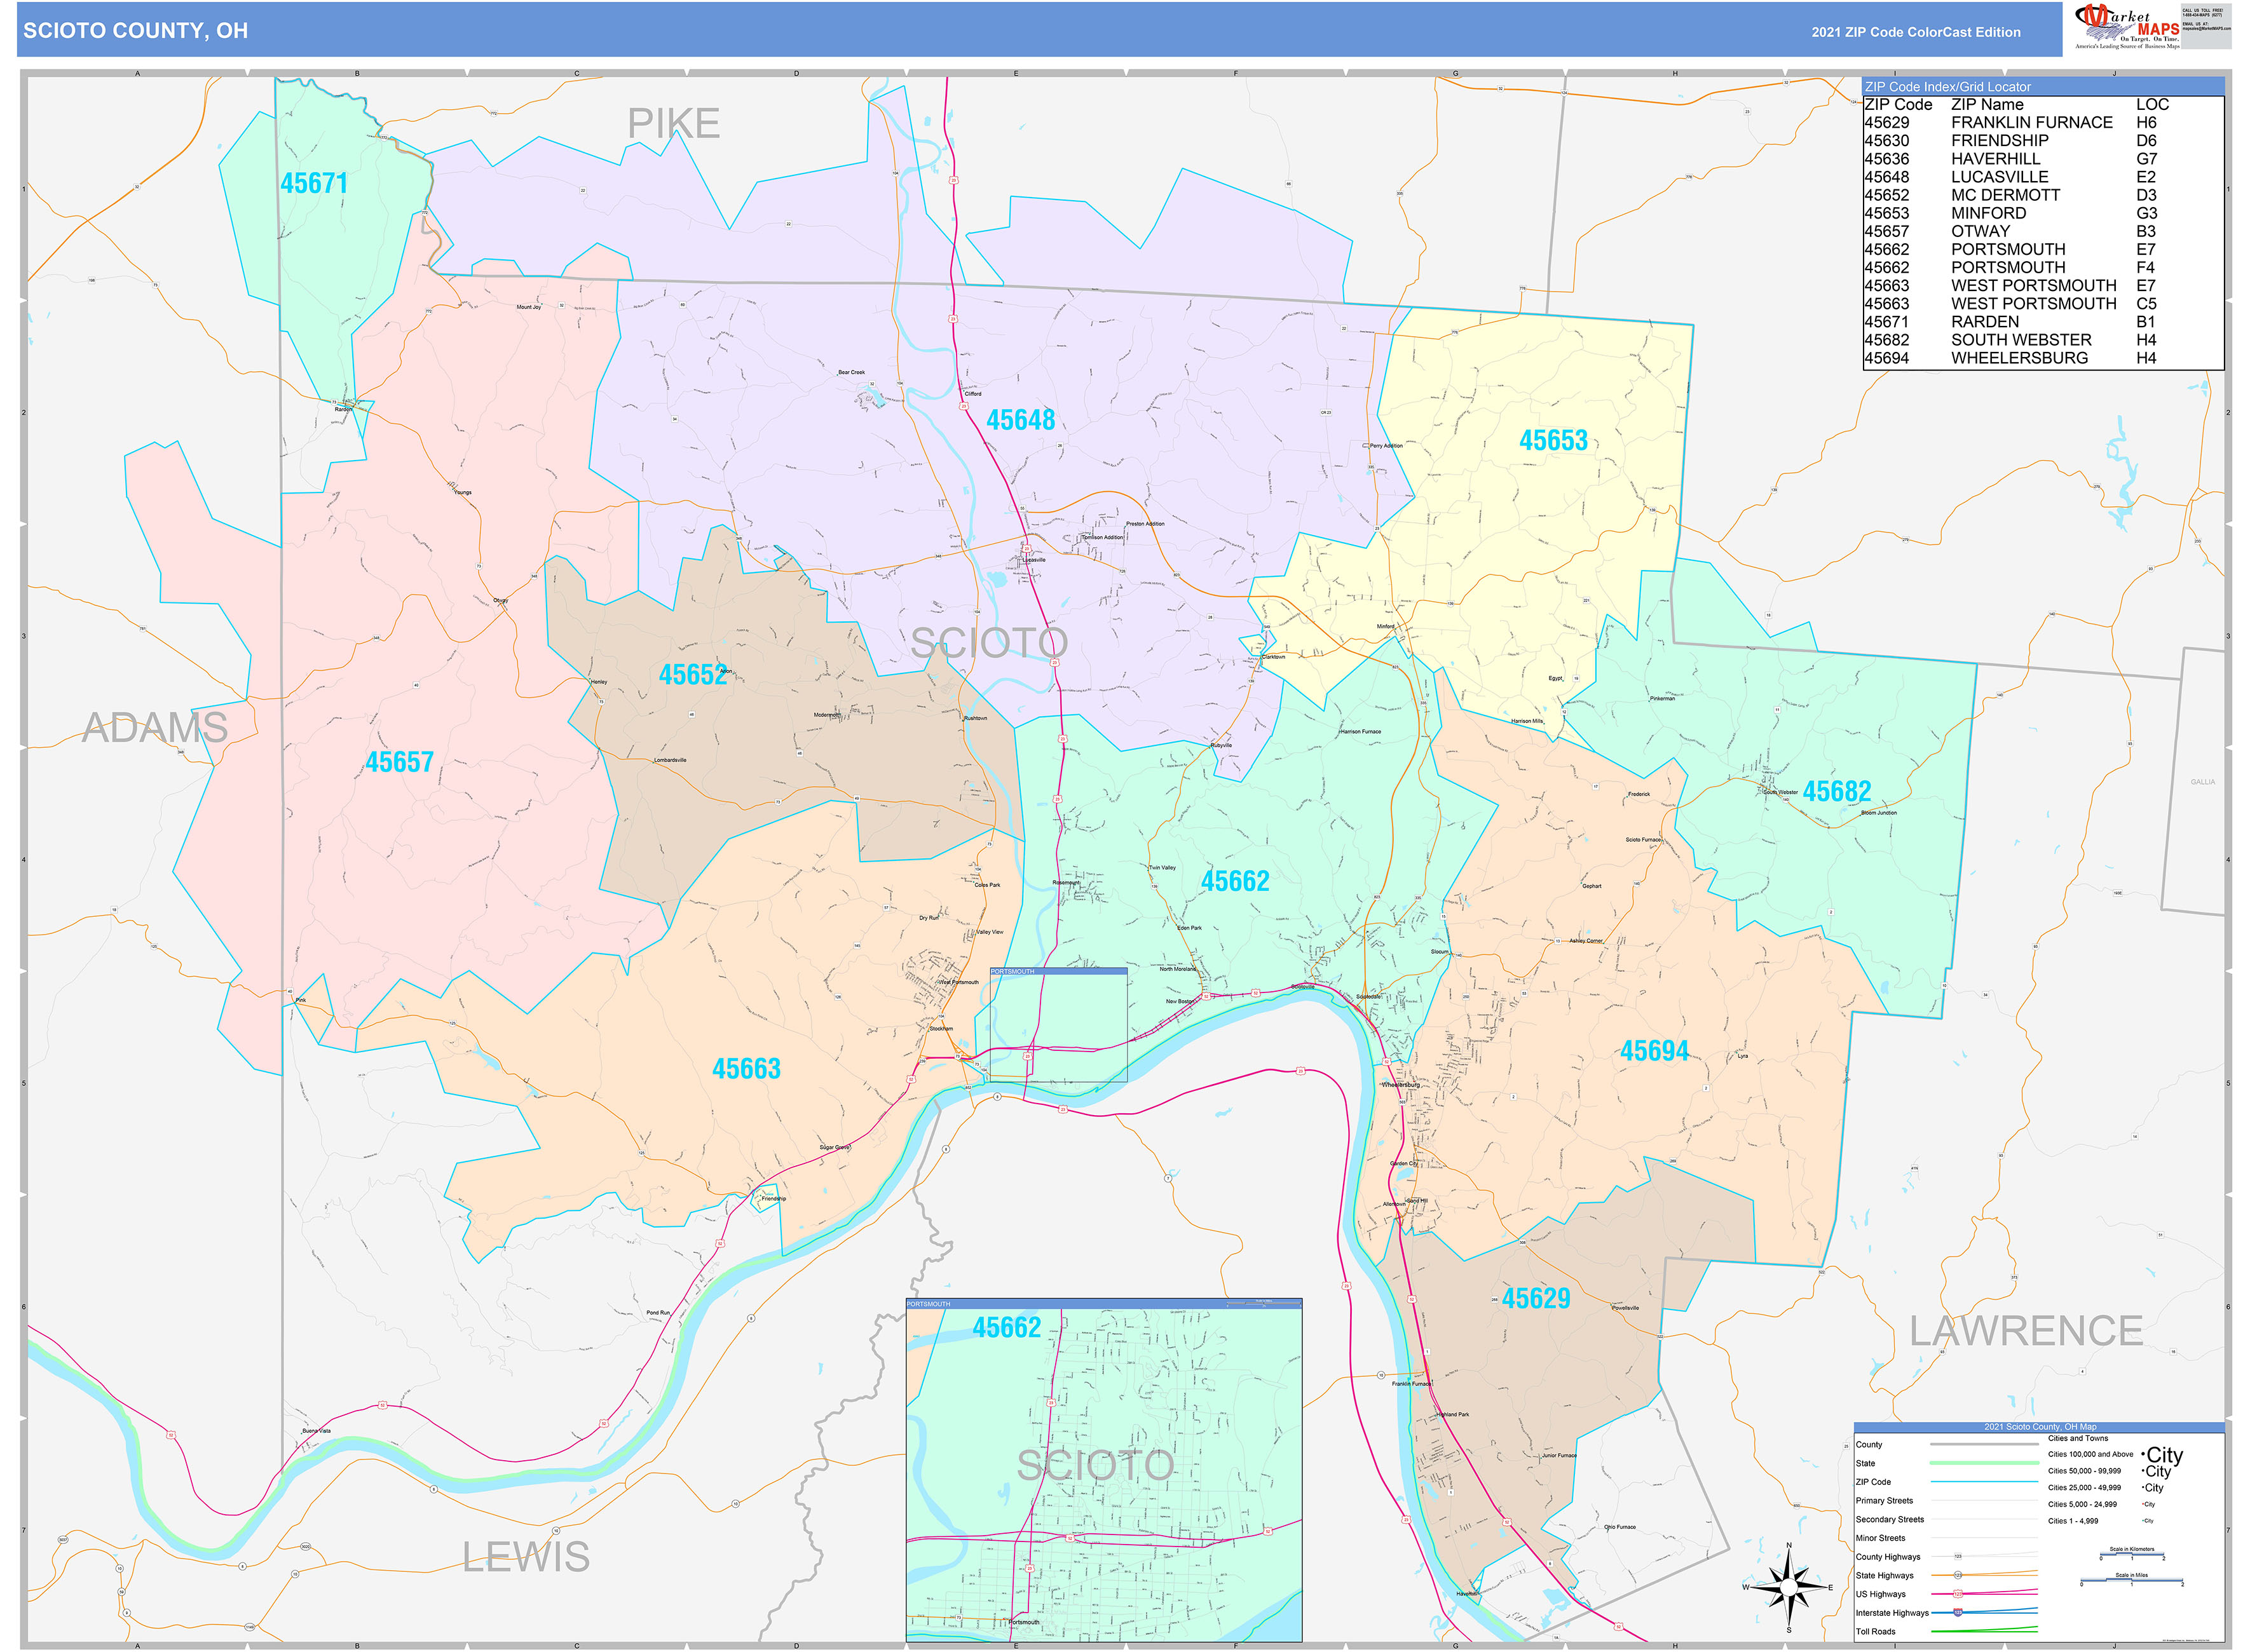Click the 'Scale in Miles' bar

click(2131, 1580)
